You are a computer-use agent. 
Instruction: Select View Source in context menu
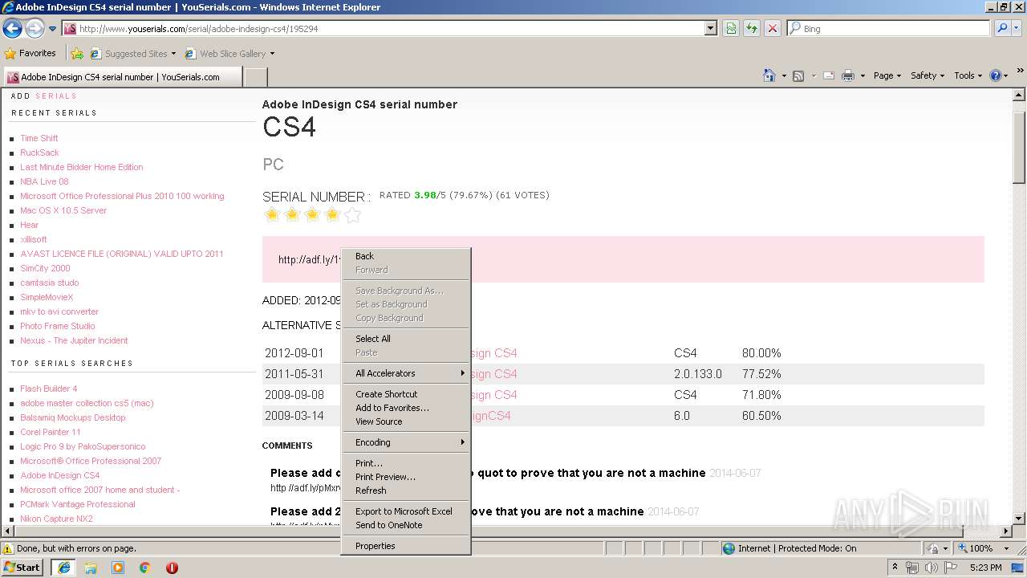click(405, 421)
